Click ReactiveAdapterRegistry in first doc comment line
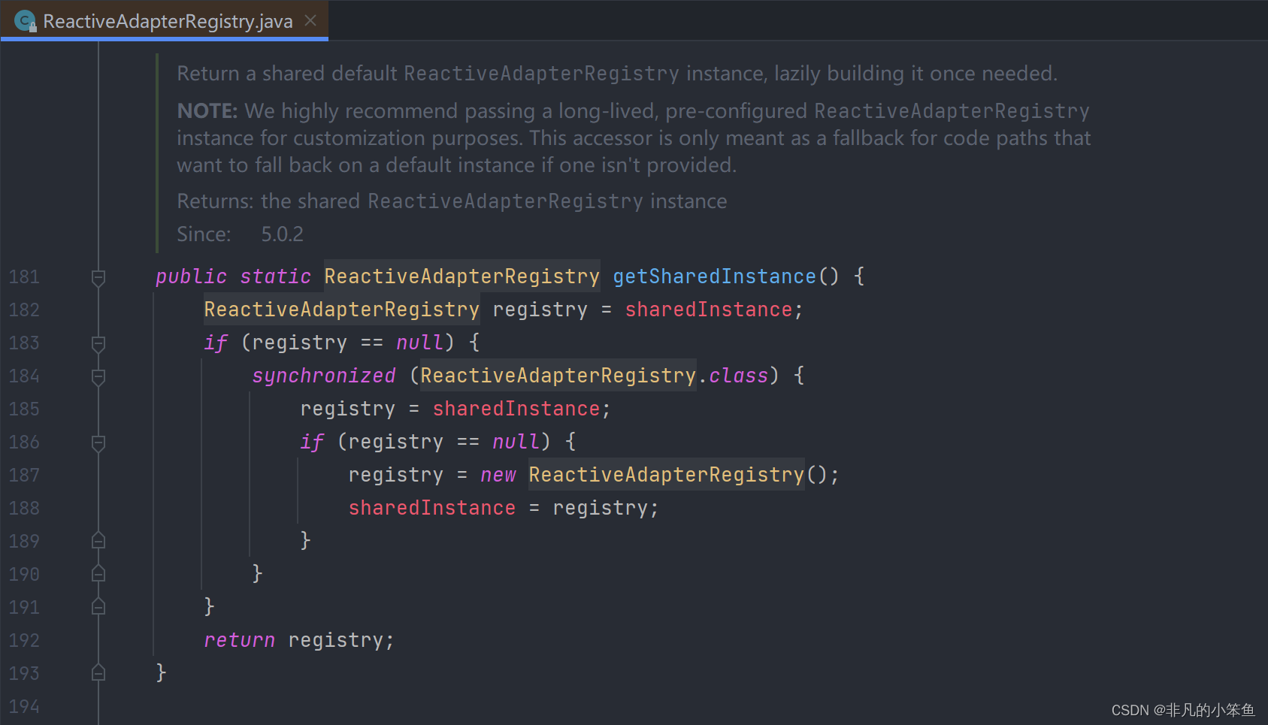The image size is (1268, 725). pos(541,74)
